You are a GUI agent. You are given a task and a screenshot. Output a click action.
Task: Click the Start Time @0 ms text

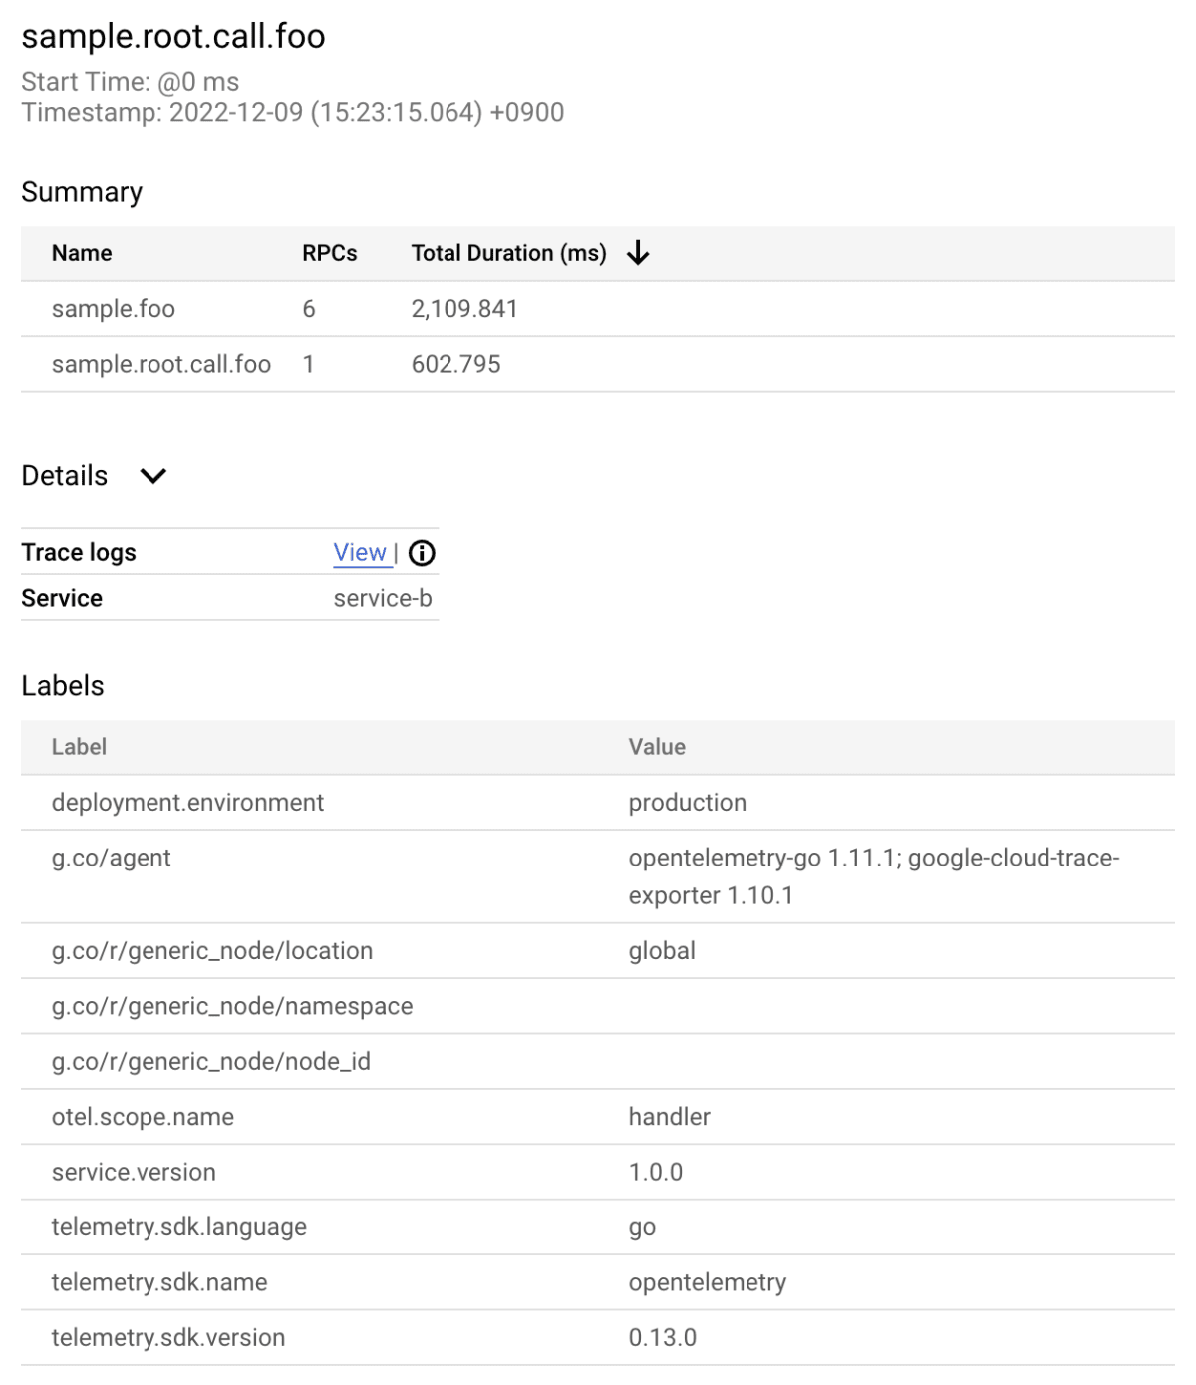pyautogui.click(x=131, y=82)
